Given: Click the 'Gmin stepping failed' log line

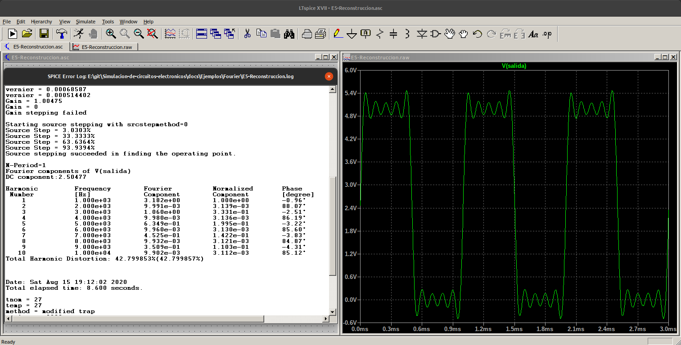Looking at the screenshot, I should [46, 113].
